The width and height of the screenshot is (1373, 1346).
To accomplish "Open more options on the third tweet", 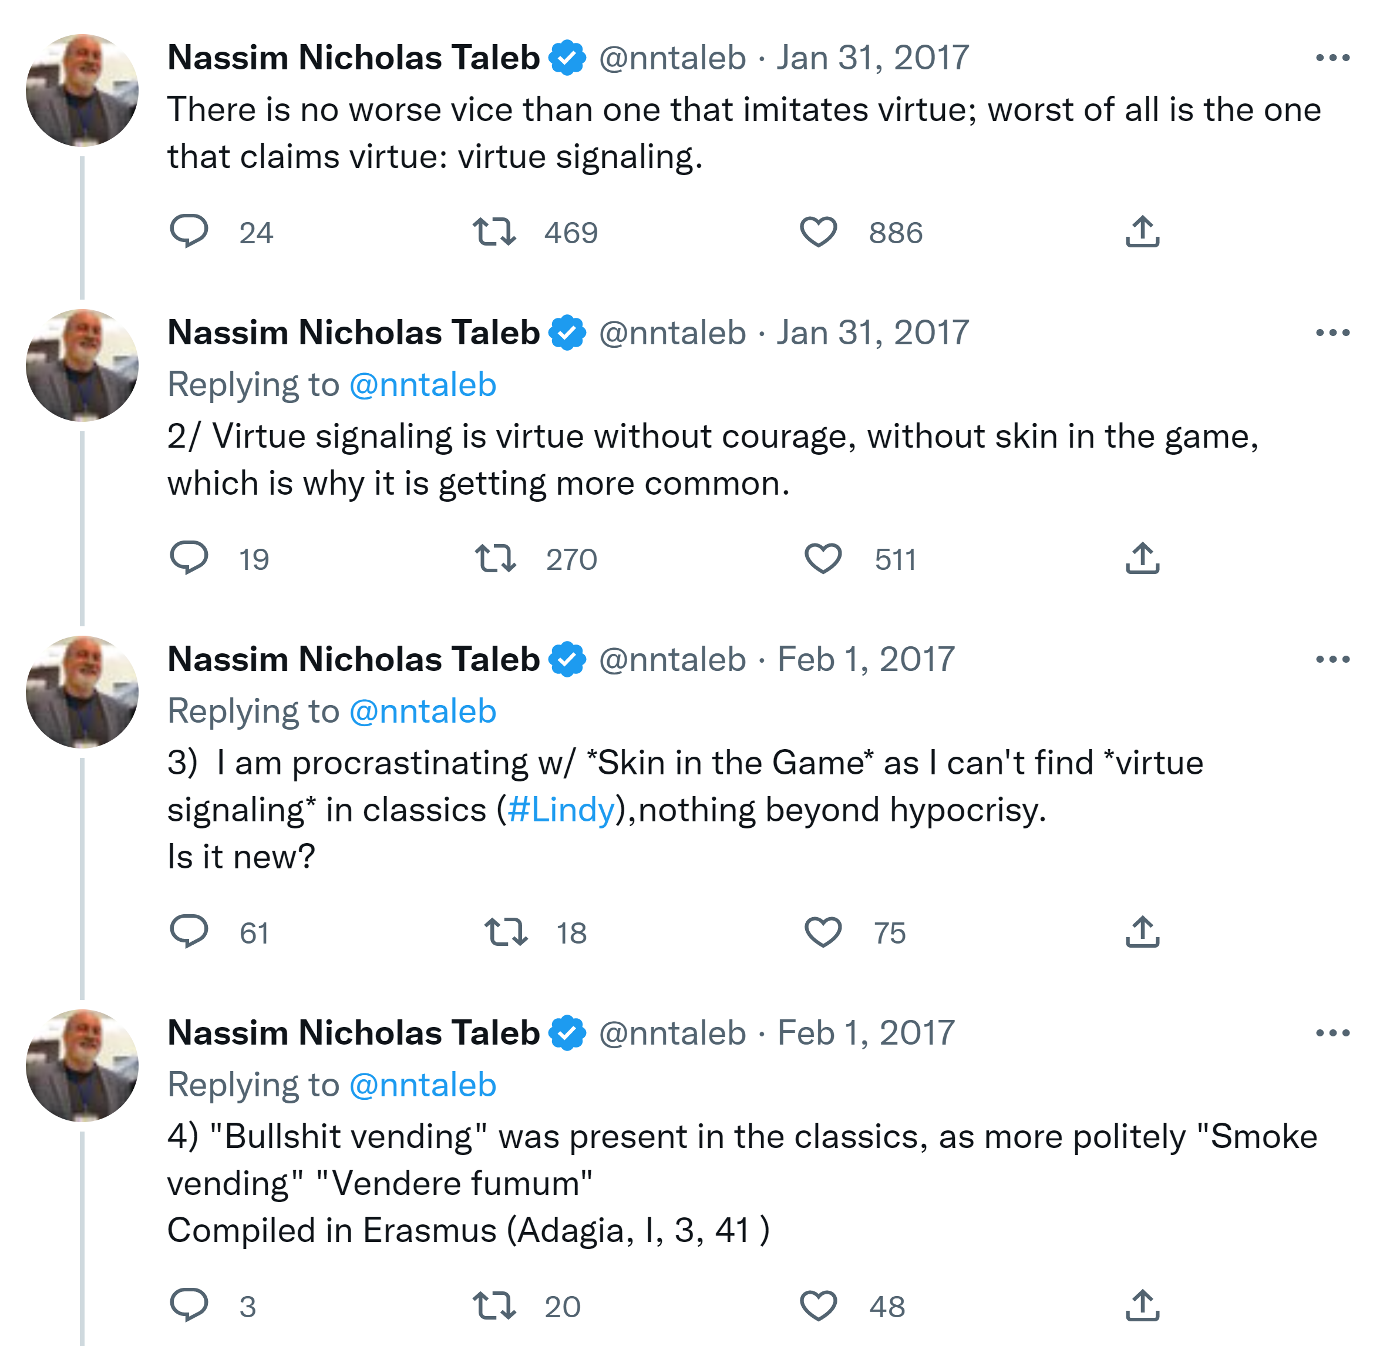I will point(1332,660).
